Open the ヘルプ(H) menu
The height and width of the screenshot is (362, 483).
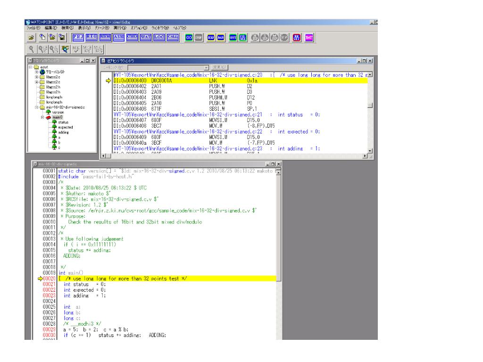(180, 28)
